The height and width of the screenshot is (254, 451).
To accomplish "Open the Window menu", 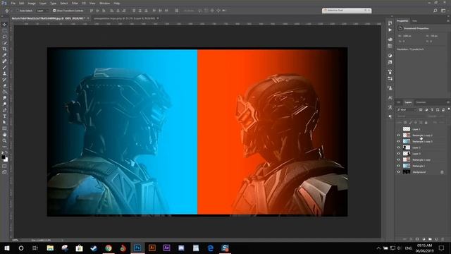I will pyautogui.click(x=104, y=3).
